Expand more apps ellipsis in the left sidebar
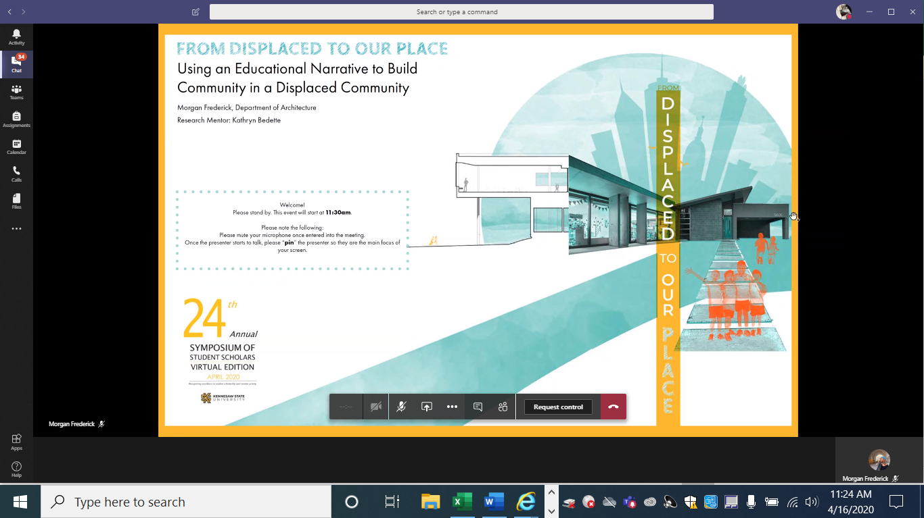The width and height of the screenshot is (924, 518). [16, 229]
